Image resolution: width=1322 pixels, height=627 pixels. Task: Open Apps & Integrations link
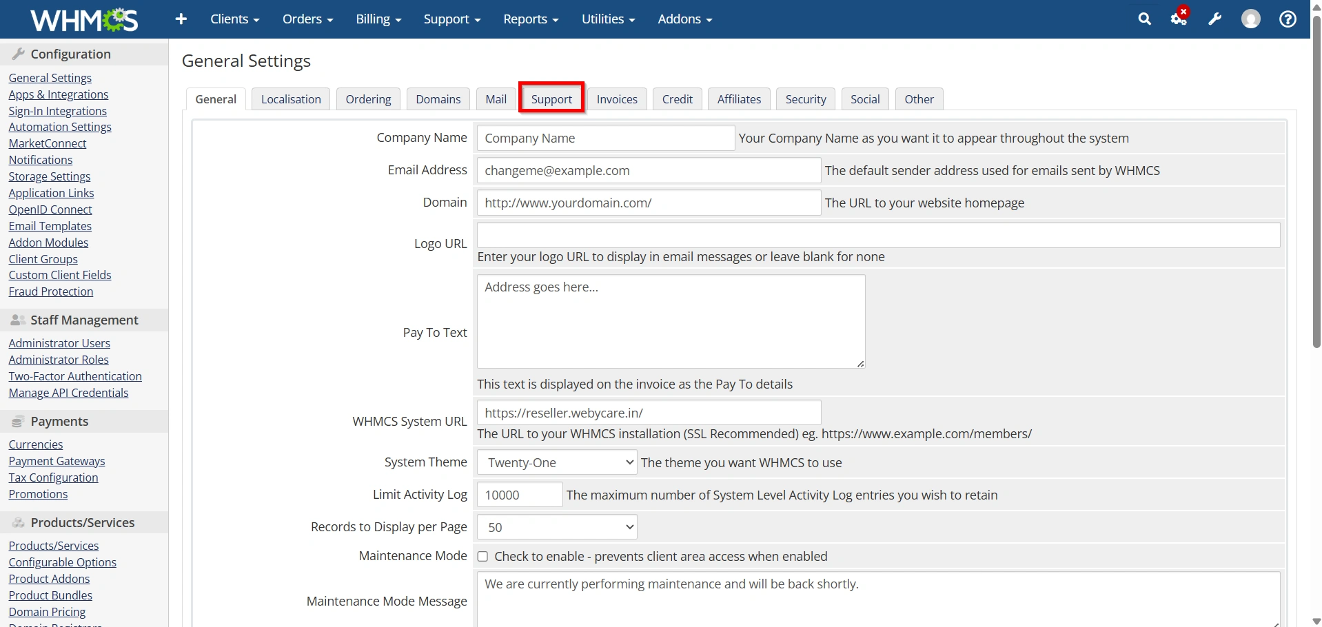click(59, 94)
